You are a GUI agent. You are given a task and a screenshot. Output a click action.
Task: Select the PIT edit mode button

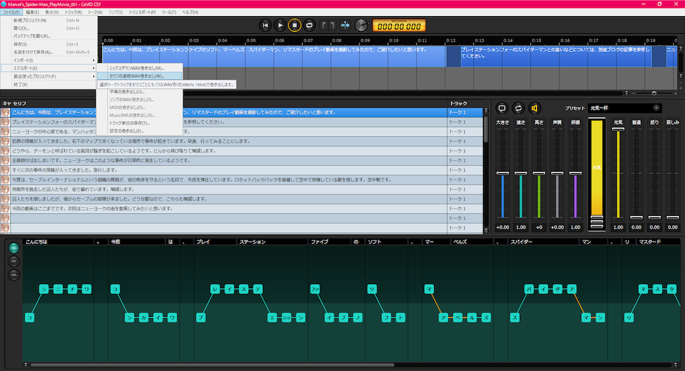pyautogui.click(x=14, y=261)
